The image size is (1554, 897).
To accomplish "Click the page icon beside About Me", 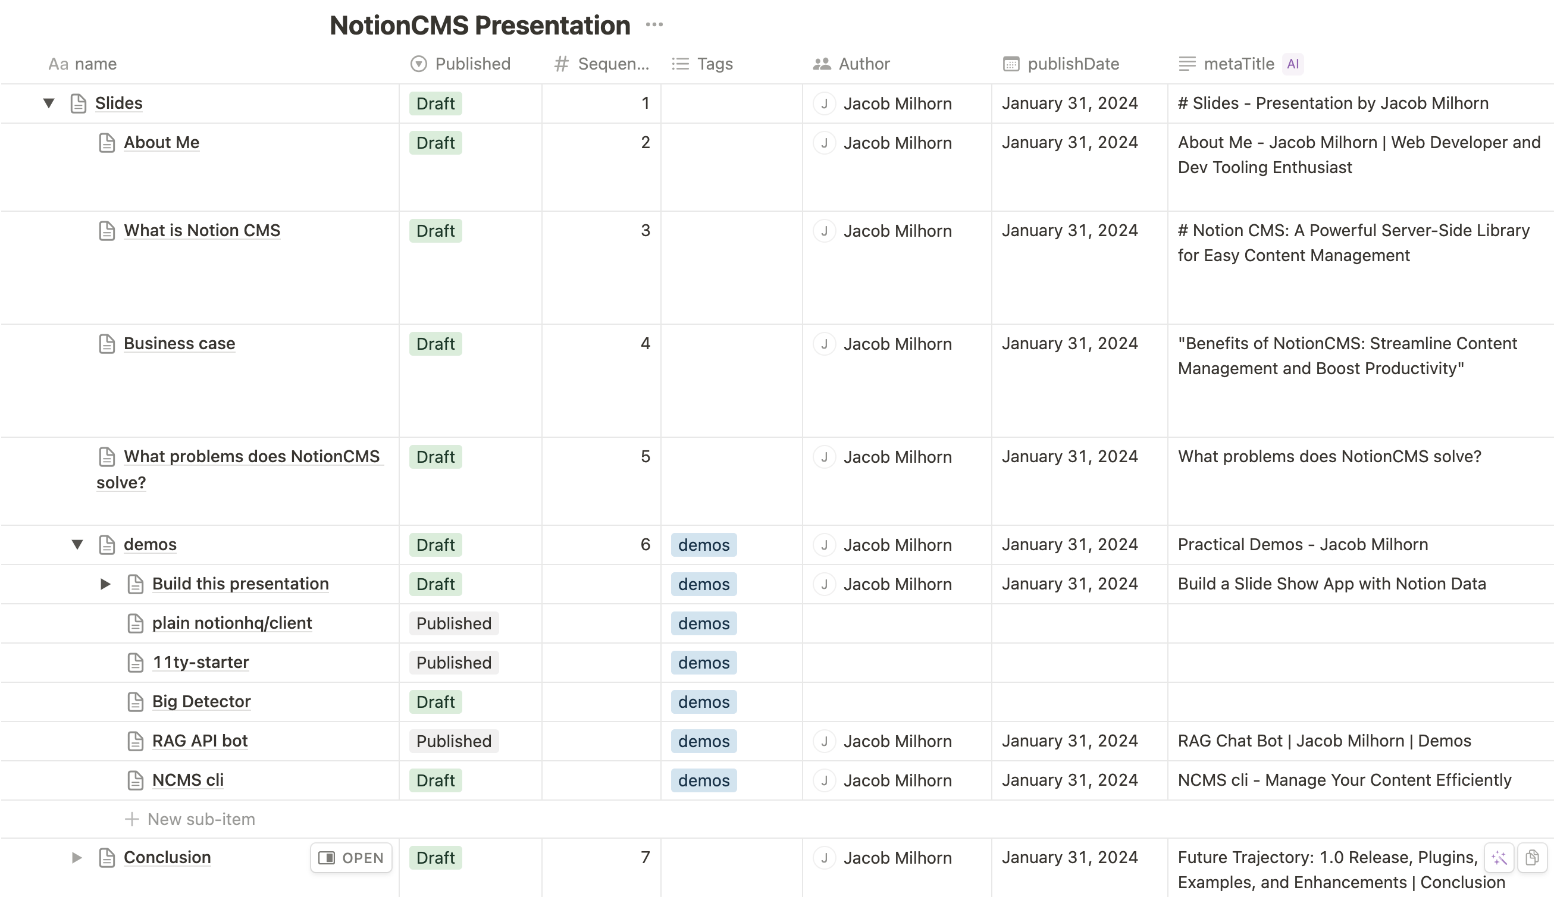I will (106, 143).
